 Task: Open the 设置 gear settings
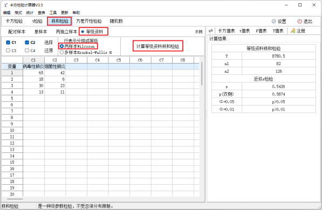(x=273, y=22)
